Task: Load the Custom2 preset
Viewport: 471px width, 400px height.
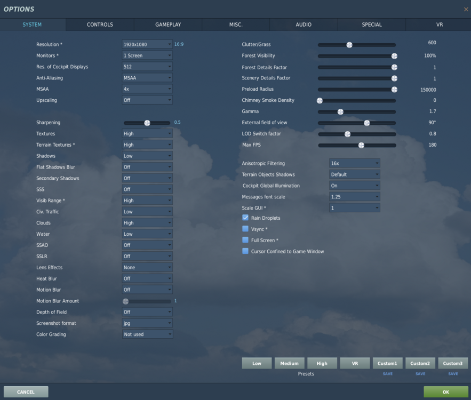Action: pyautogui.click(x=420, y=363)
